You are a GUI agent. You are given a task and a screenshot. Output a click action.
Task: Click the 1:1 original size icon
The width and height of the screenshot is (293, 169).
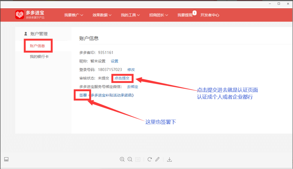[138, 159]
